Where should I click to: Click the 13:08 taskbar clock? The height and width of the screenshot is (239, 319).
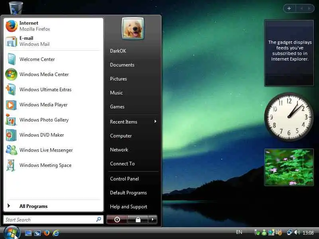coord(308,233)
